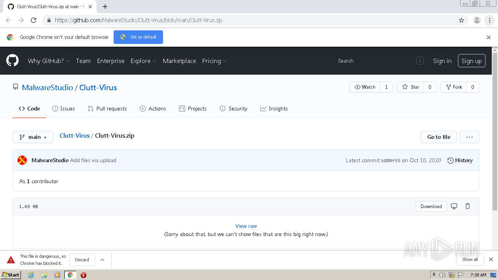Click the slash search shortcut icon
498x280 pixels.
(420, 61)
